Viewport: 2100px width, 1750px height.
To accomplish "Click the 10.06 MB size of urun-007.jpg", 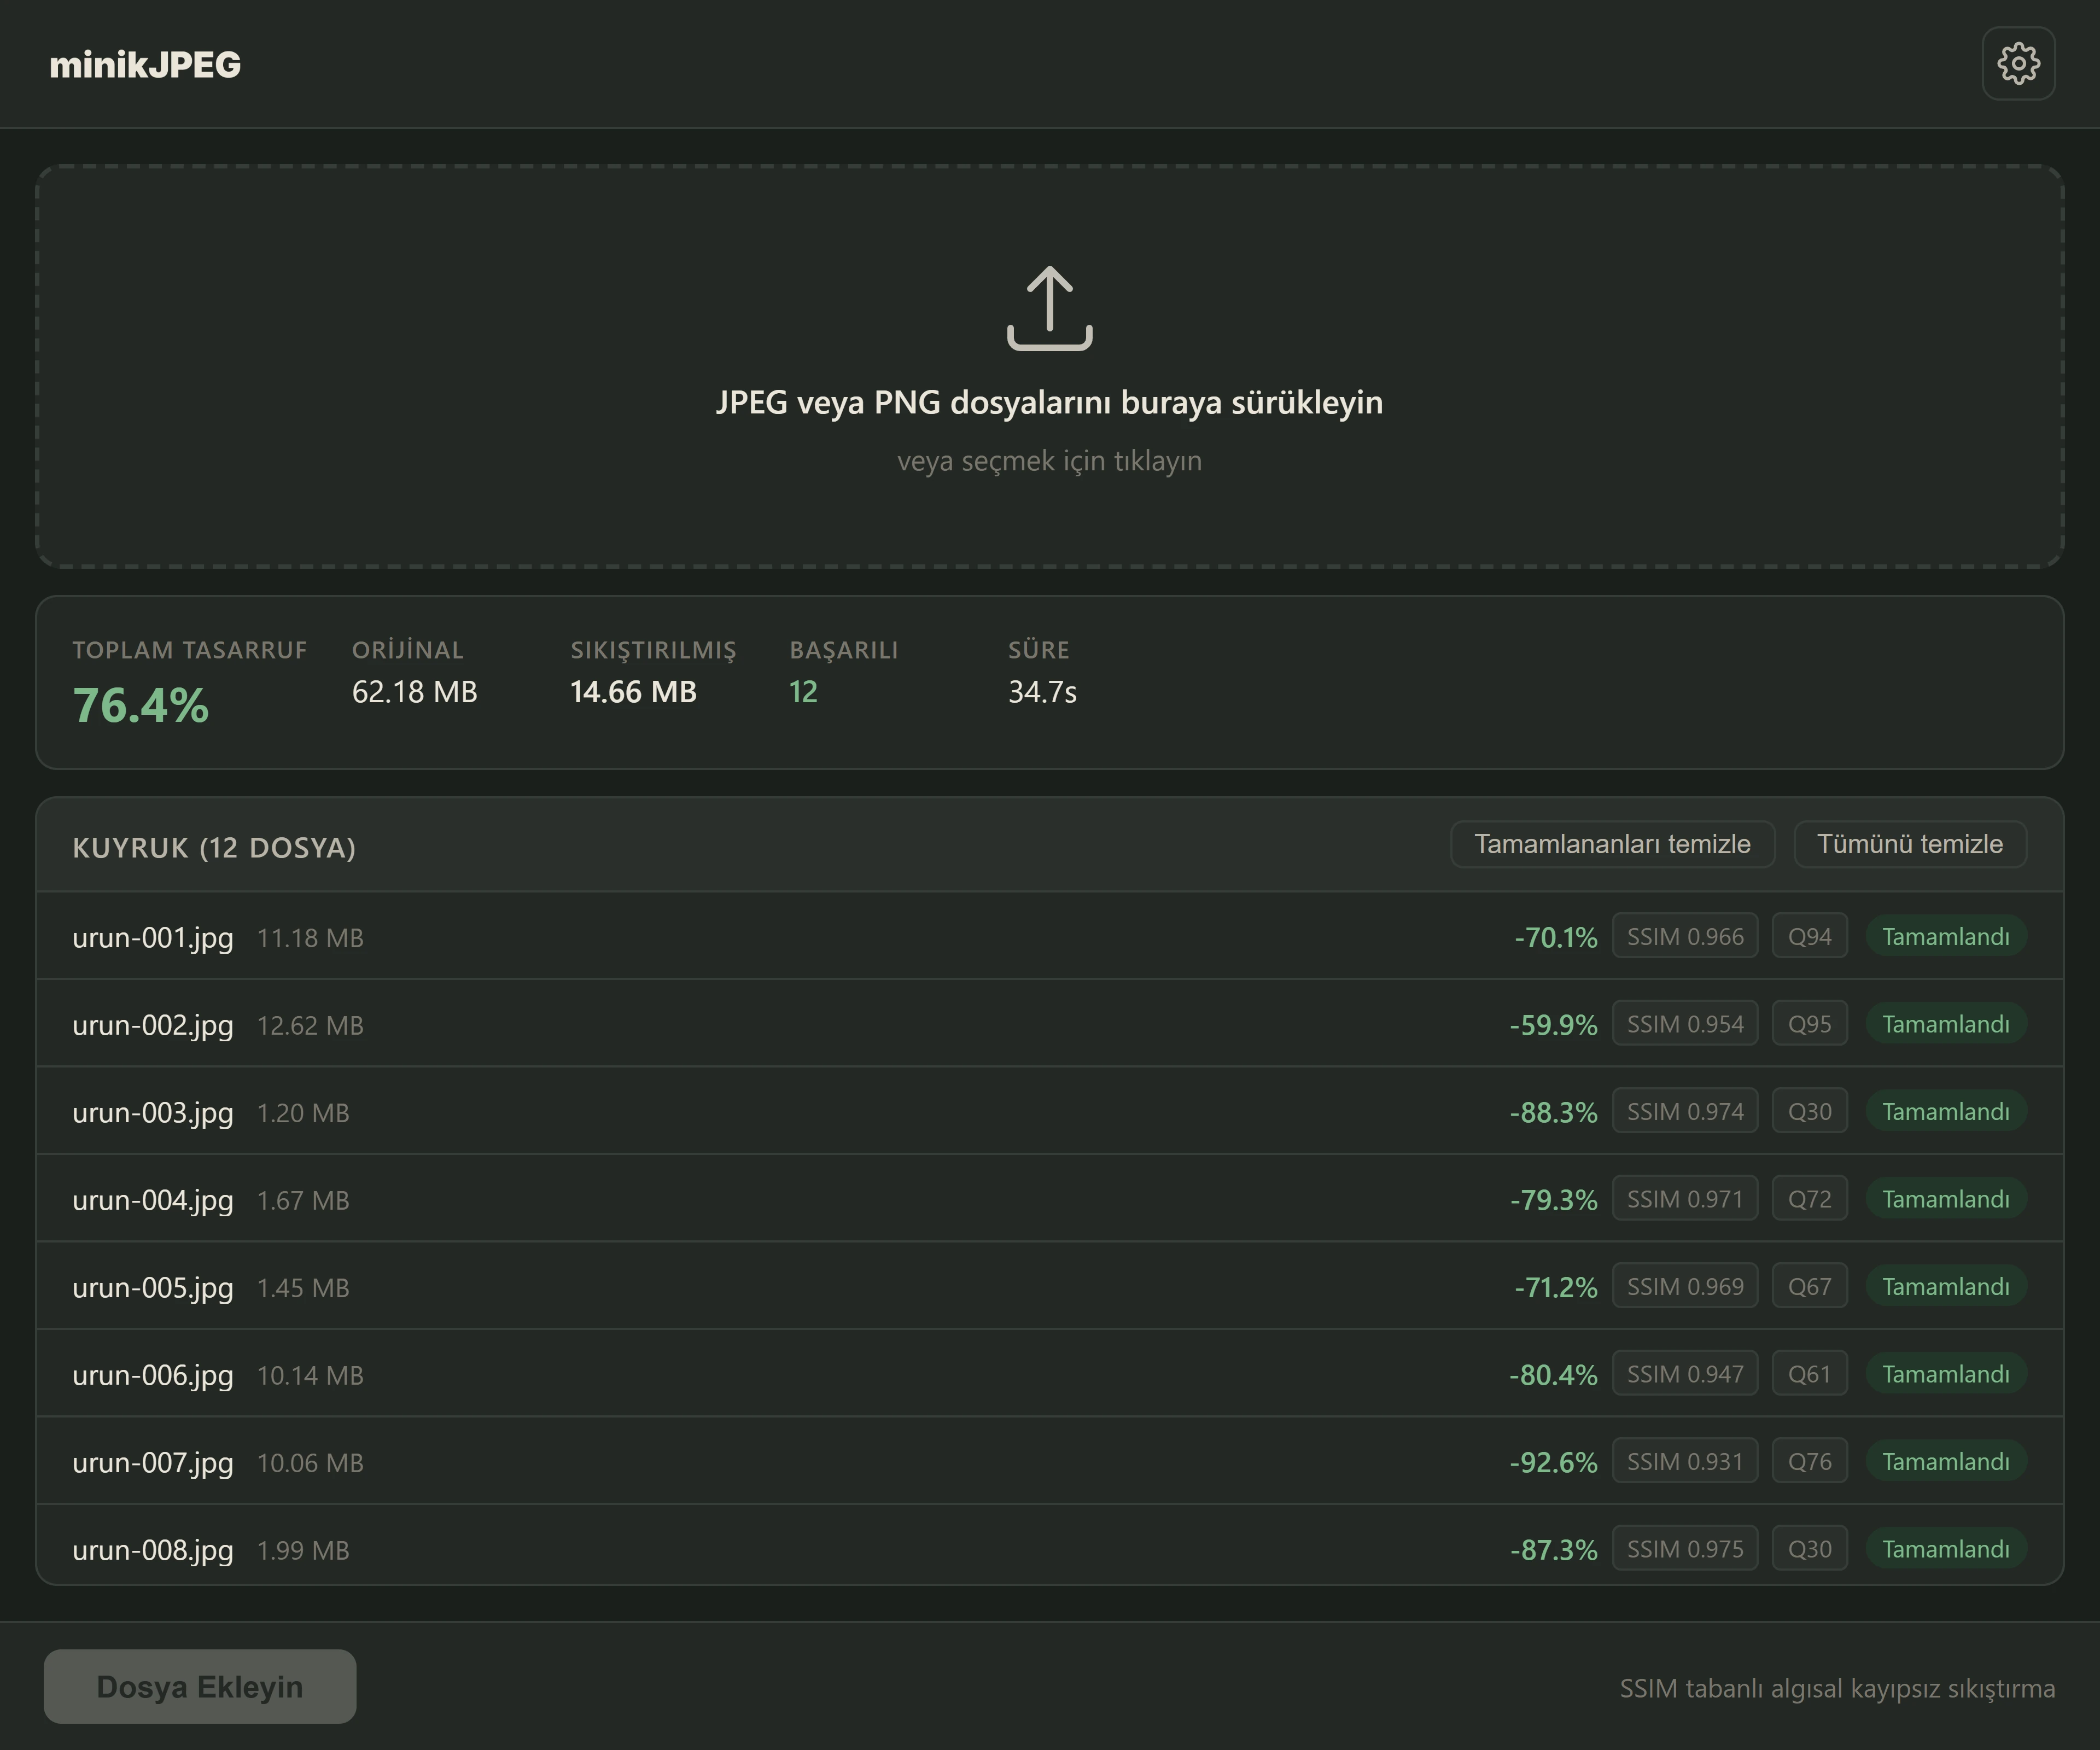I will point(310,1462).
